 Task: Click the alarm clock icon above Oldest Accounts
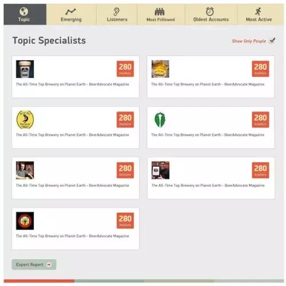point(210,11)
